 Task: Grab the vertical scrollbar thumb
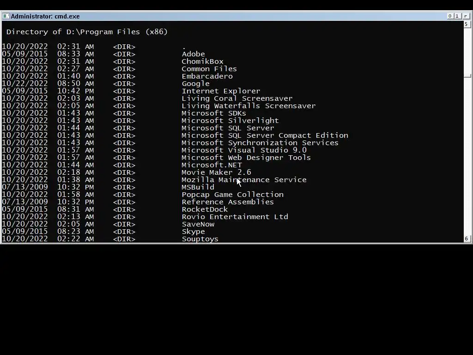point(467,75)
